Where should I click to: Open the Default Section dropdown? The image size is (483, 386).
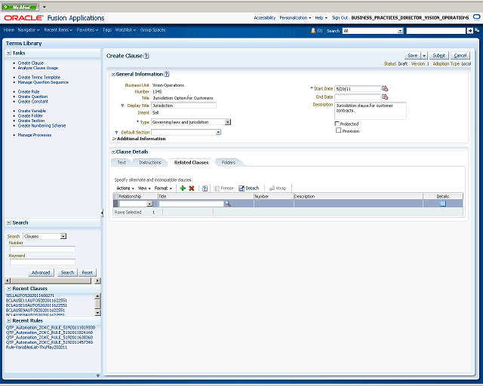(218, 133)
